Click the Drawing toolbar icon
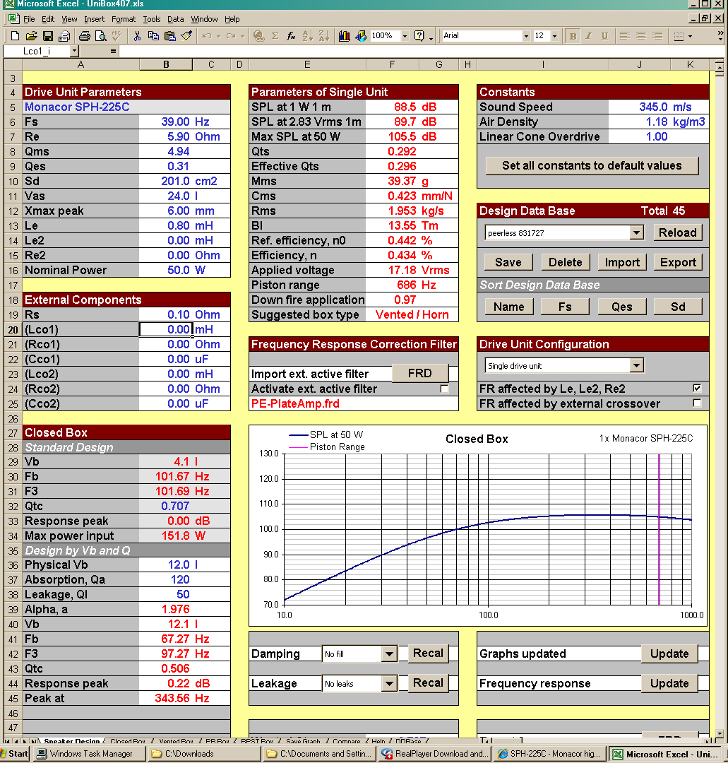Image resolution: width=728 pixels, height=763 pixels. (x=360, y=35)
